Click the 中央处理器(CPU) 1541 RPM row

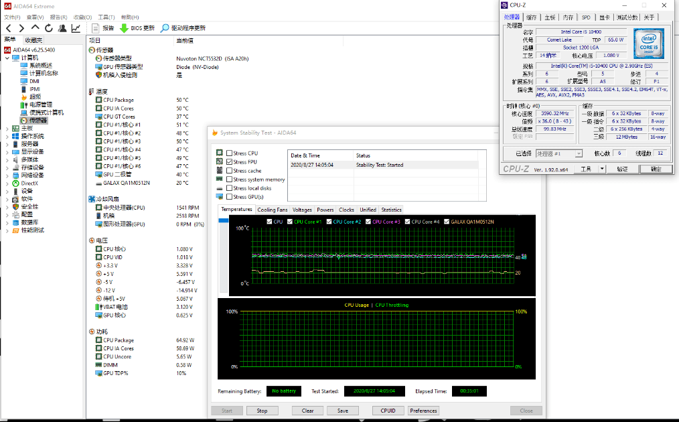(148, 208)
